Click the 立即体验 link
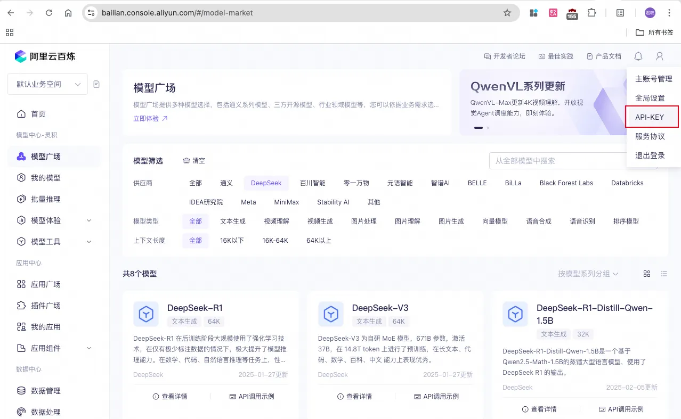The width and height of the screenshot is (681, 419). click(150, 119)
